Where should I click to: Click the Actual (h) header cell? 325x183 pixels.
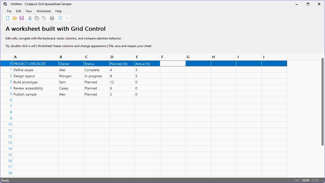tap(147, 64)
